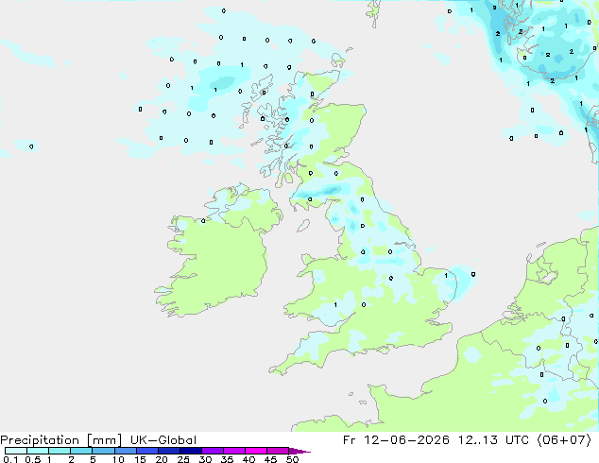
Task: Click the legend number '20' under the color bar
Action: click(x=162, y=459)
